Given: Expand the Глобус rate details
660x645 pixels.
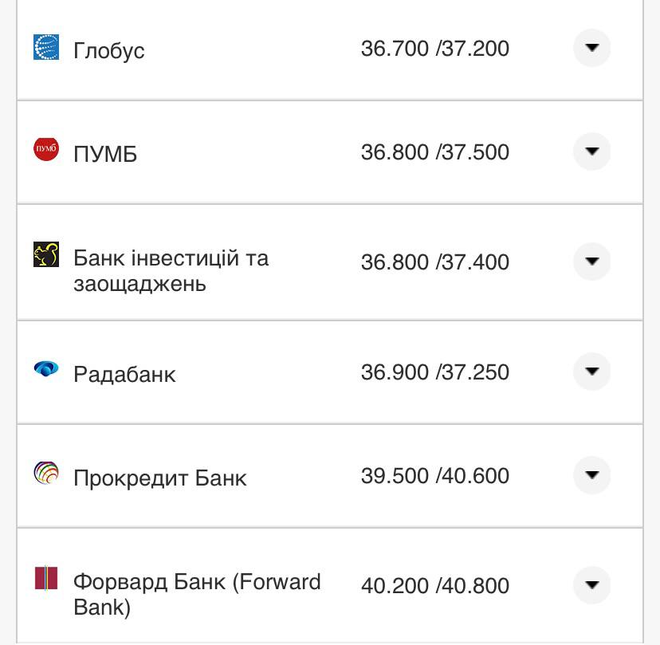Looking at the screenshot, I should (591, 49).
